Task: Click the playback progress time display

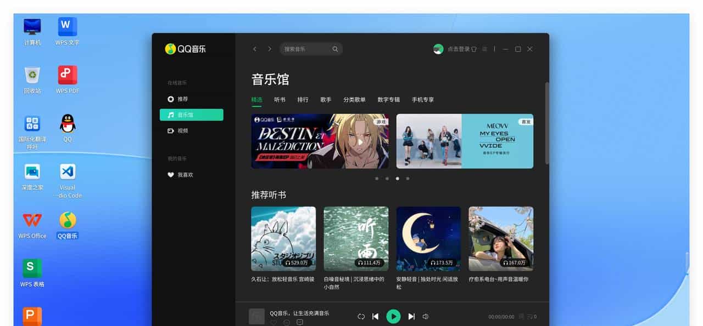Action: 501,316
